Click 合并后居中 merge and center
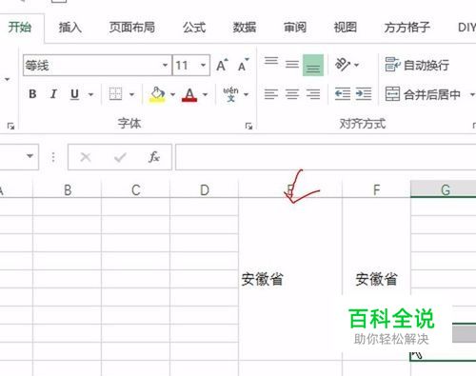 (423, 94)
